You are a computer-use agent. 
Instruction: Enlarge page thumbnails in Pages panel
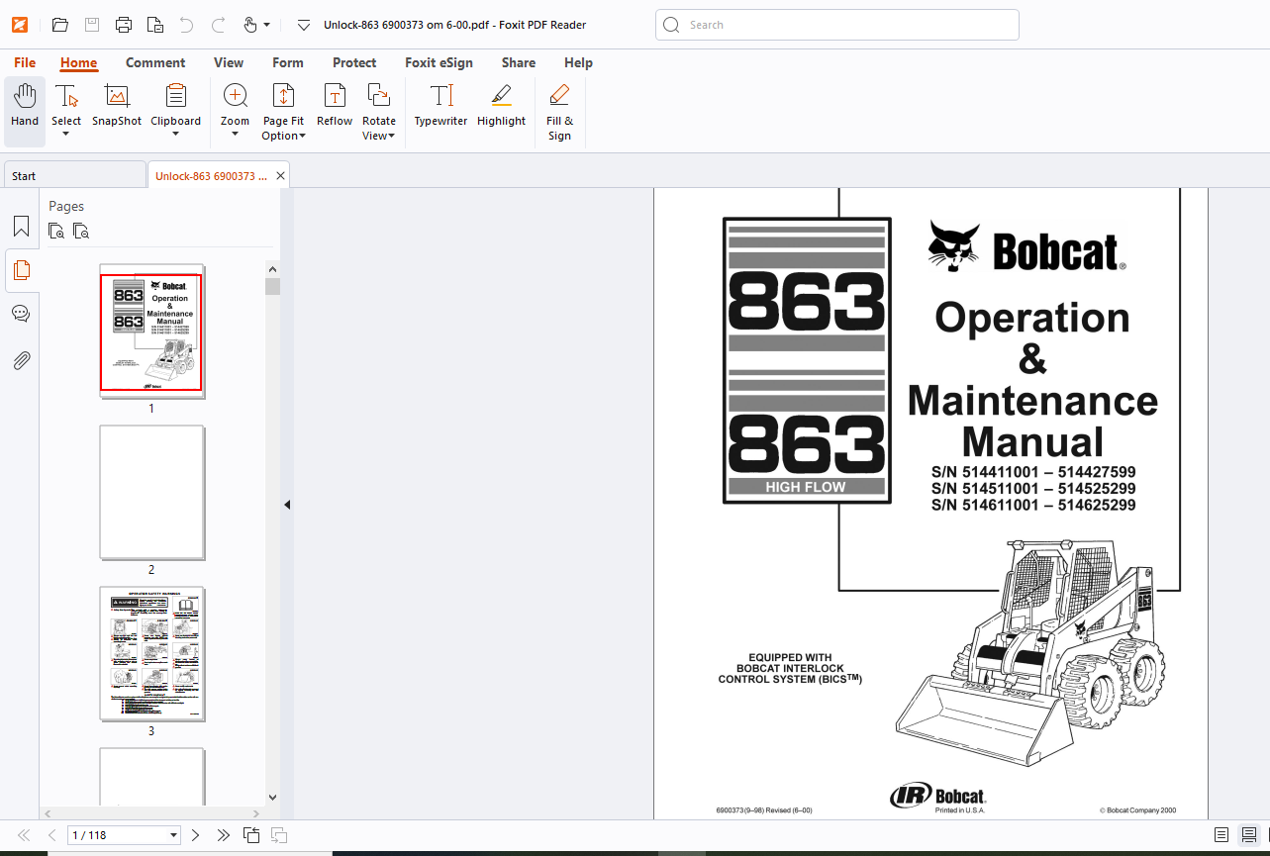[57, 232]
